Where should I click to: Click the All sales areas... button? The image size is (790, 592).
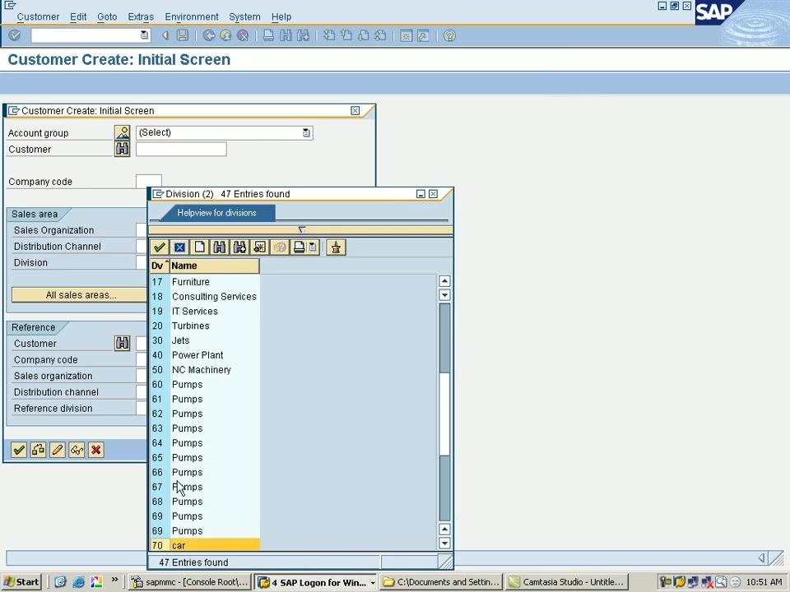point(81,295)
